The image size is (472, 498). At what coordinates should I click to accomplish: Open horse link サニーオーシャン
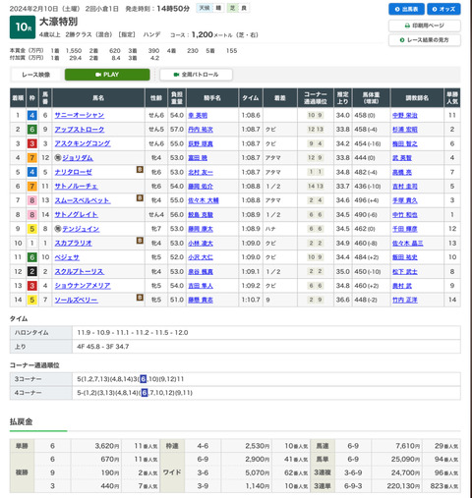(x=80, y=115)
